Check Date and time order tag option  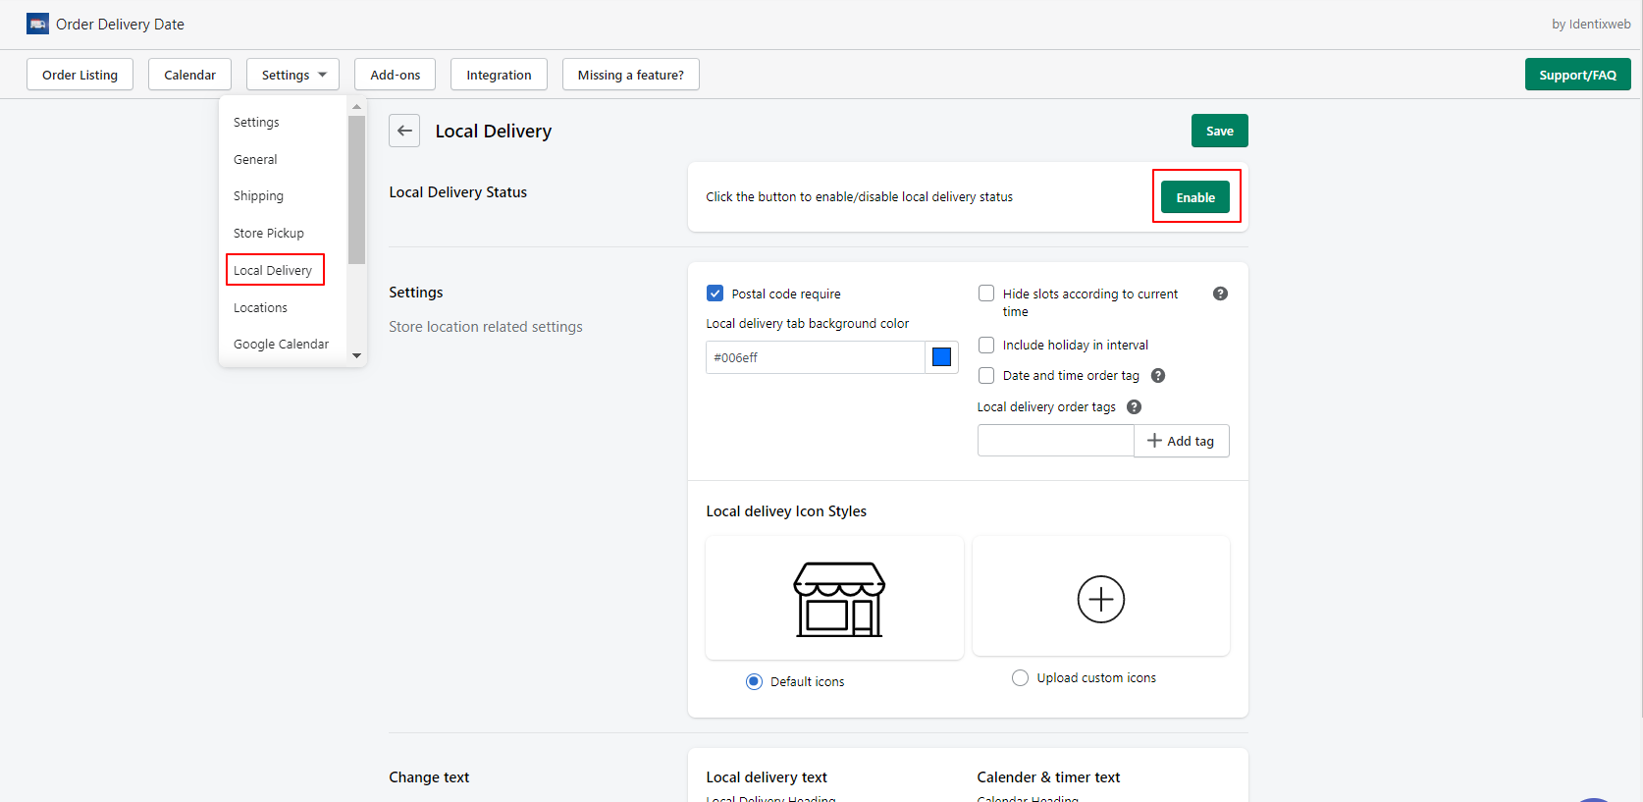pyautogui.click(x=986, y=375)
